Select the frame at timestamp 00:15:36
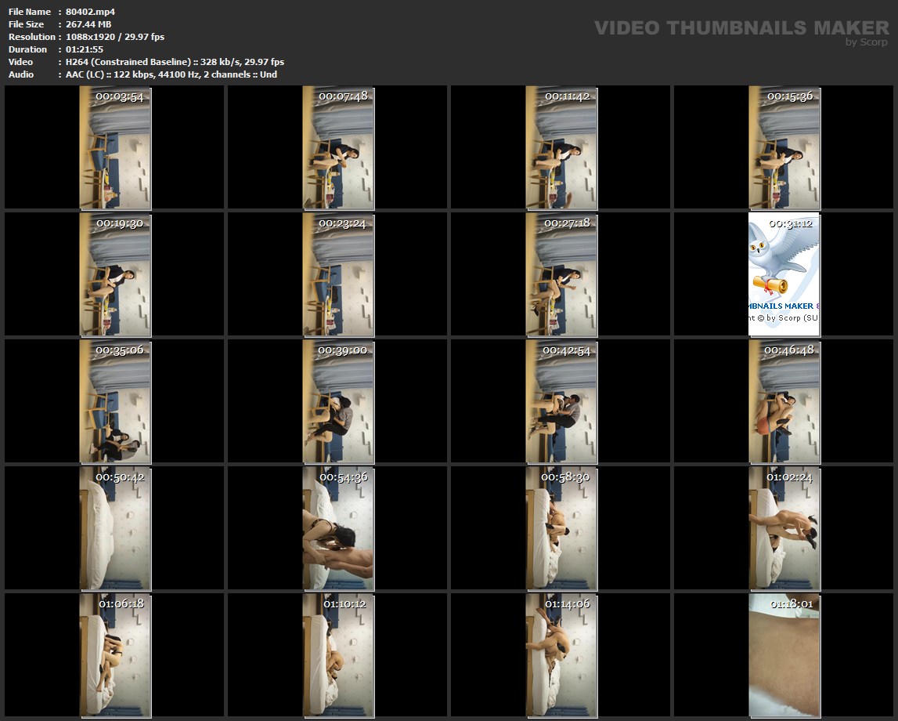898x721 pixels. click(784, 147)
